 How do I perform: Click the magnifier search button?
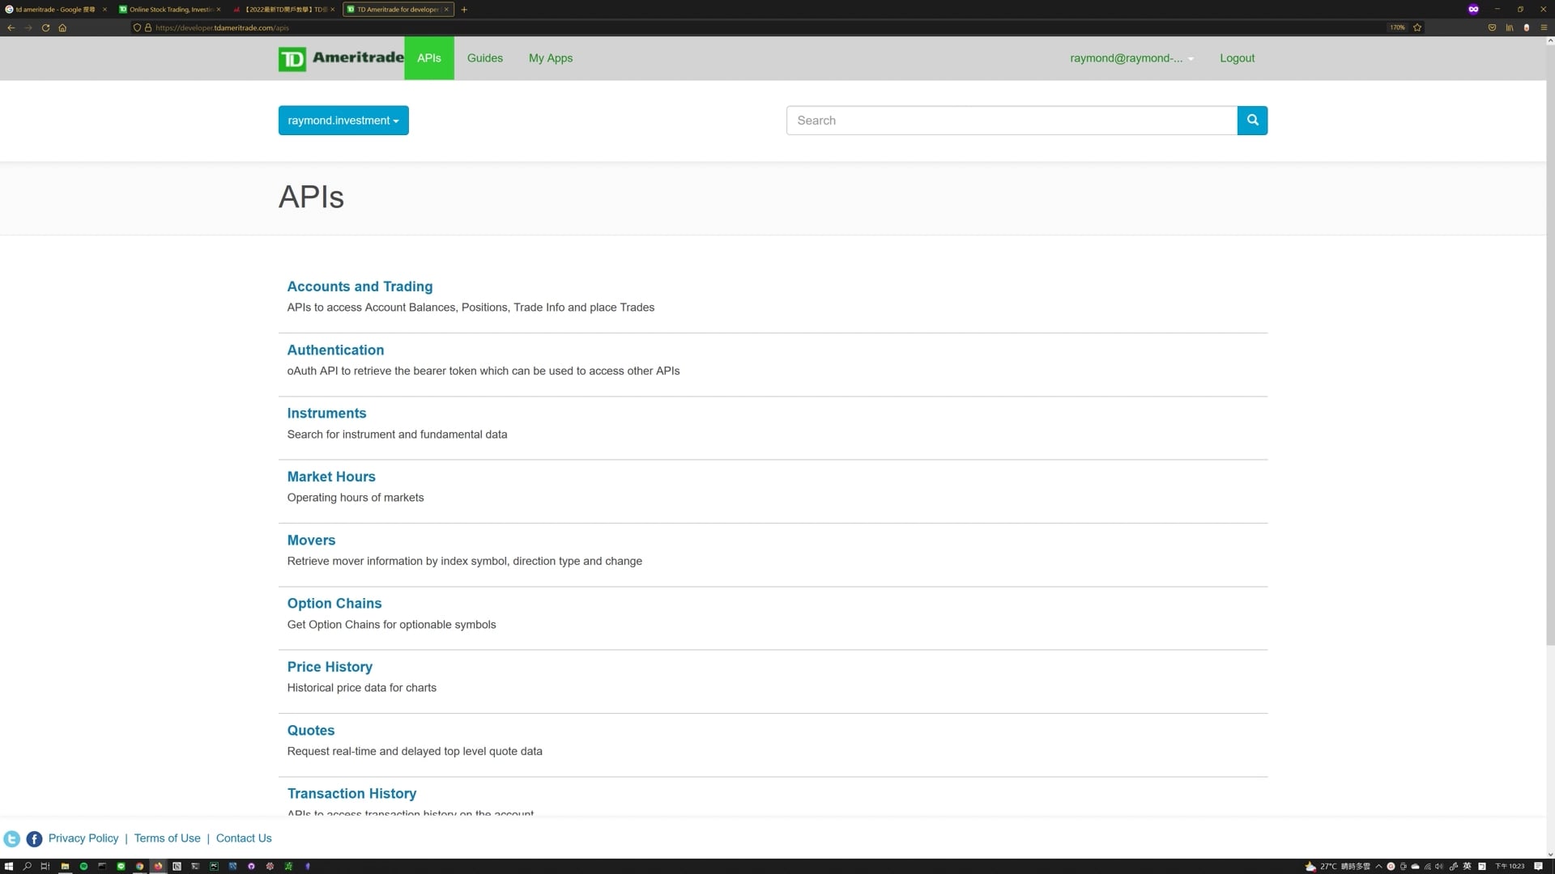pos(1252,121)
